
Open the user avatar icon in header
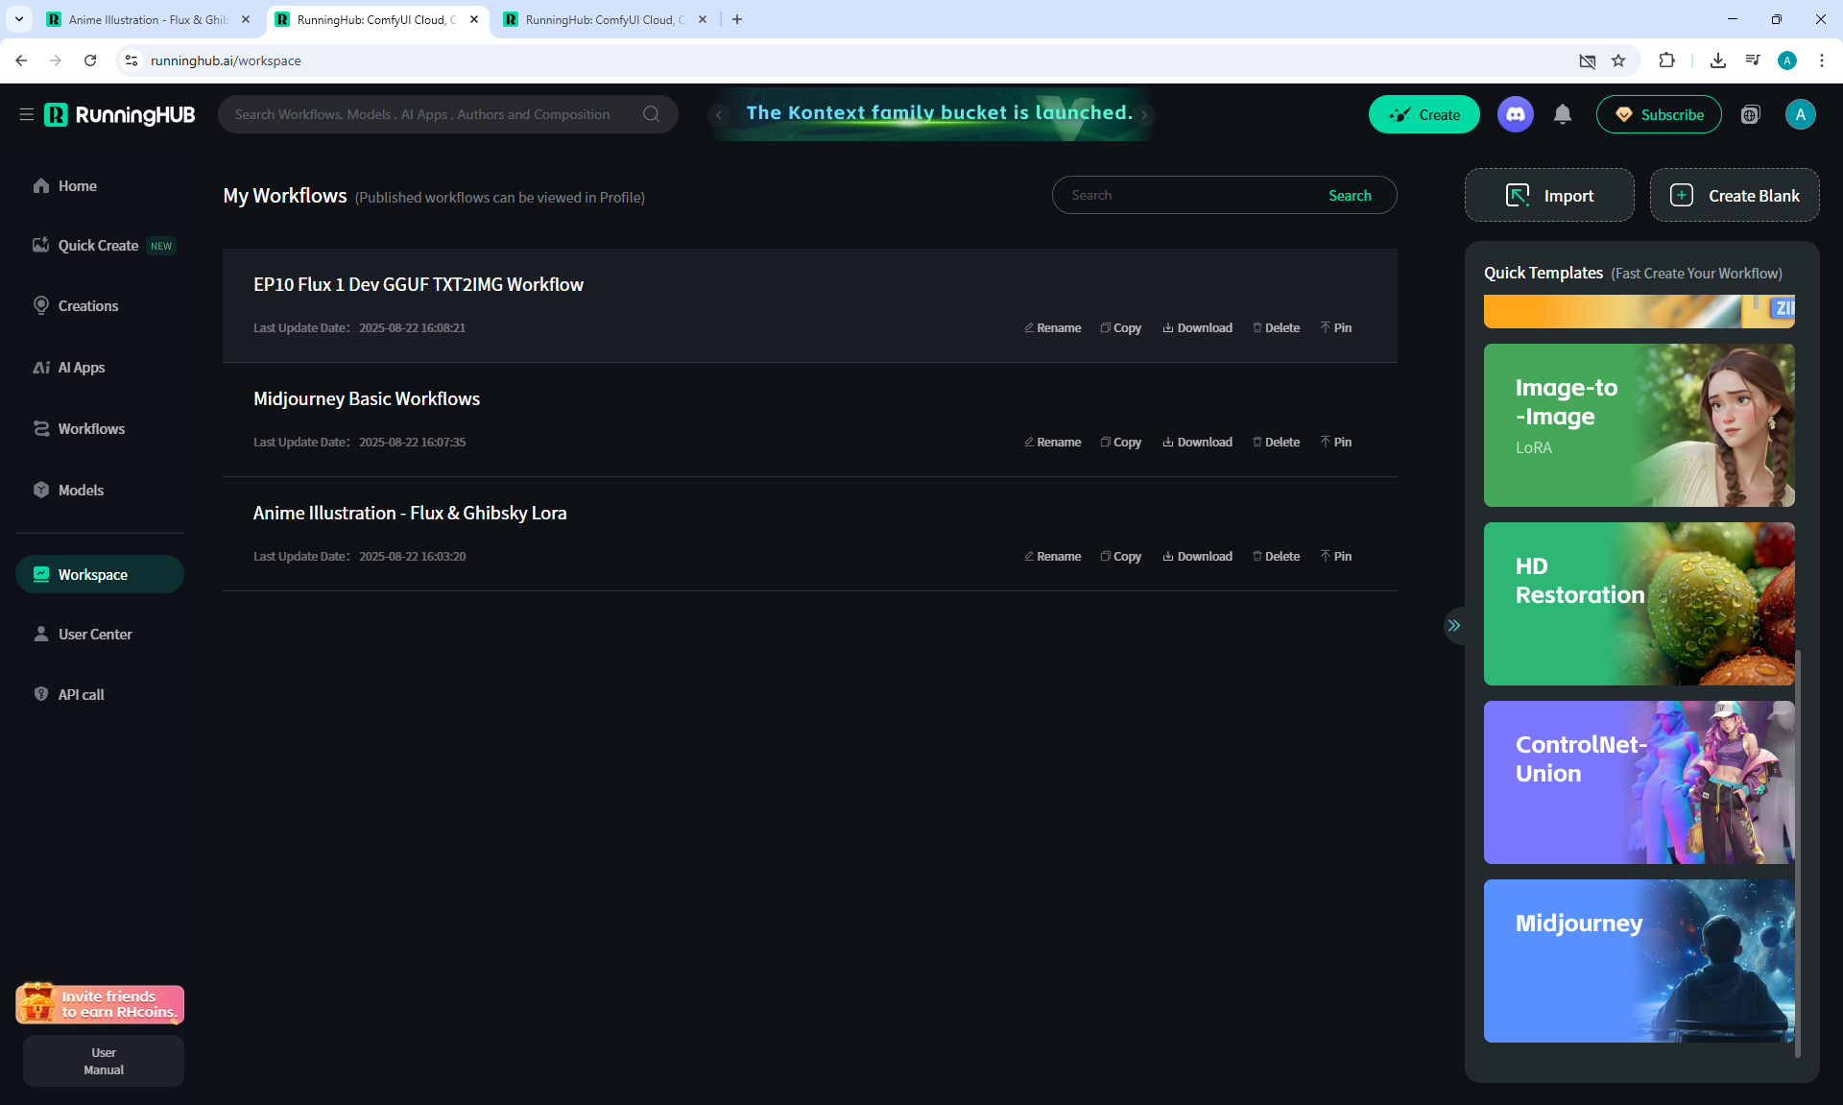[1800, 114]
